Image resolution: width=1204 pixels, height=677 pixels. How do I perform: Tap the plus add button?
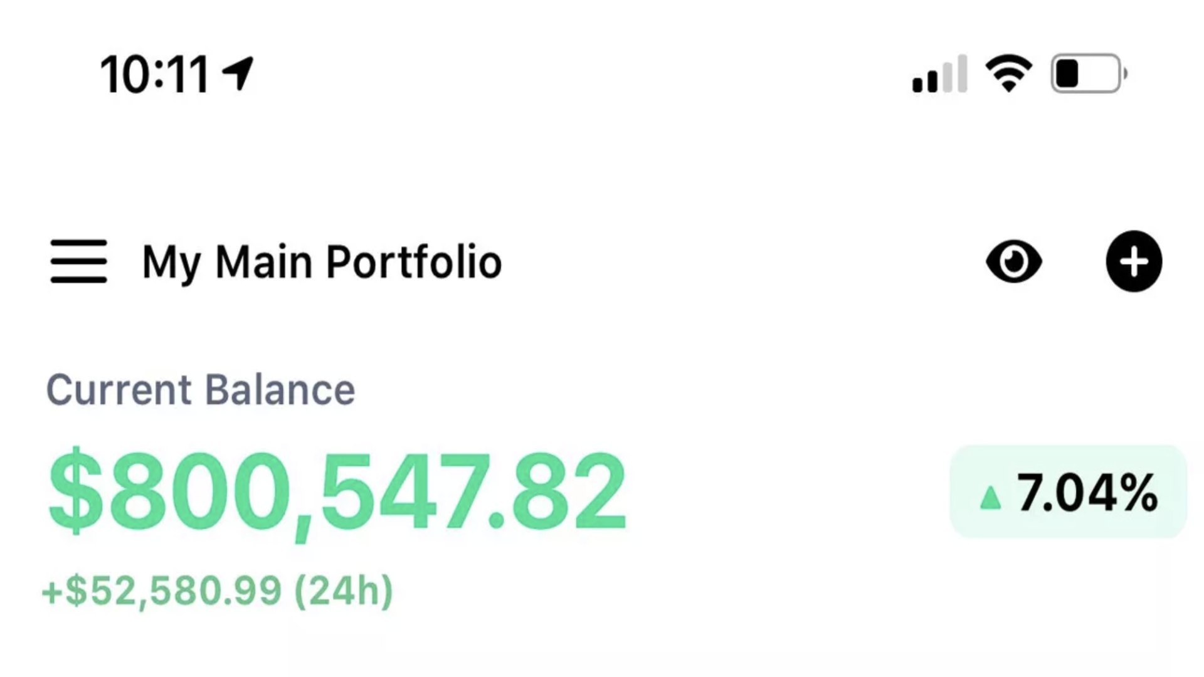click(x=1134, y=261)
